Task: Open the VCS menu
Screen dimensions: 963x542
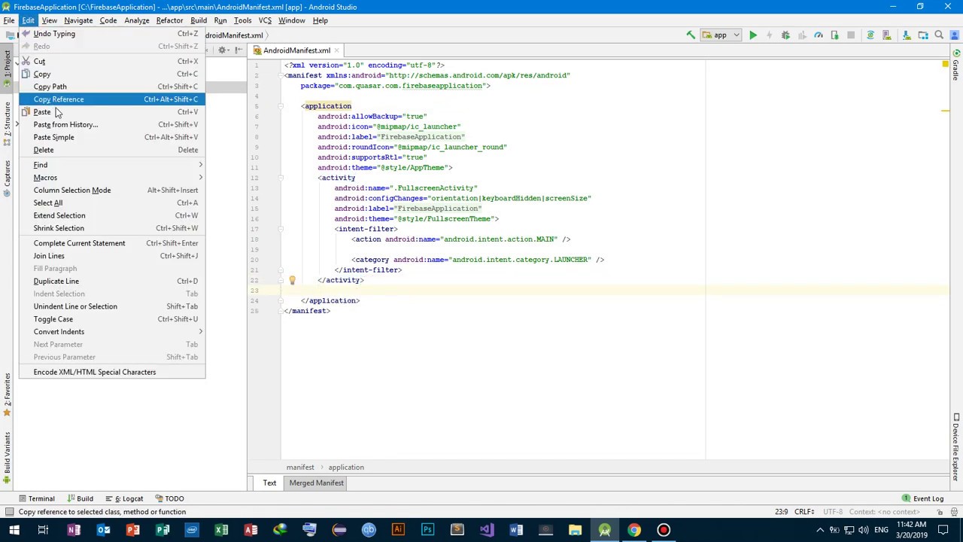Action: 265,20
